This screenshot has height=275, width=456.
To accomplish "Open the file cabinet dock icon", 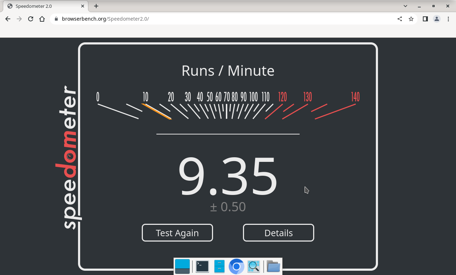I will click(x=219, y=266).
